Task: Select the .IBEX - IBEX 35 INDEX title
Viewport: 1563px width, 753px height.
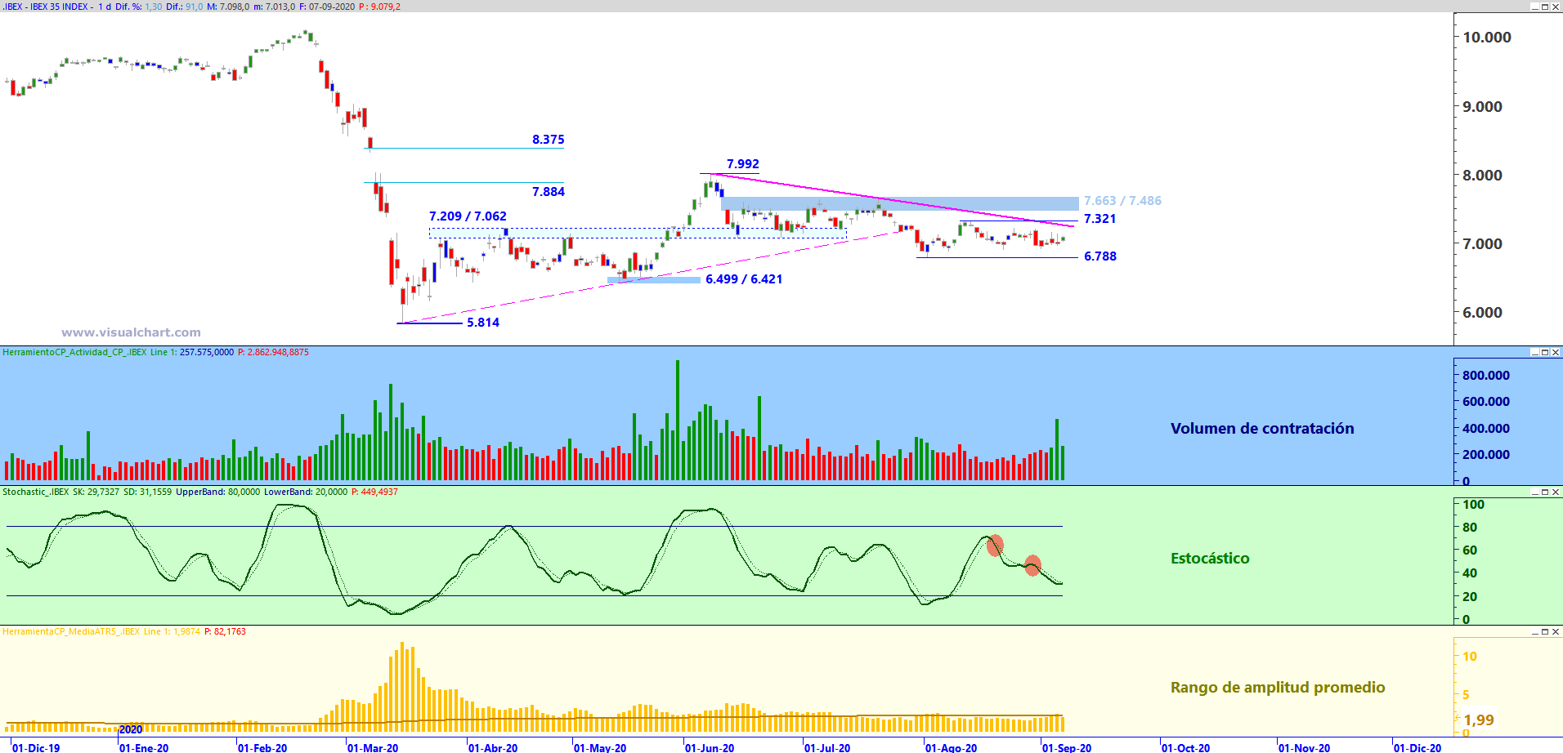Action: 45,7
